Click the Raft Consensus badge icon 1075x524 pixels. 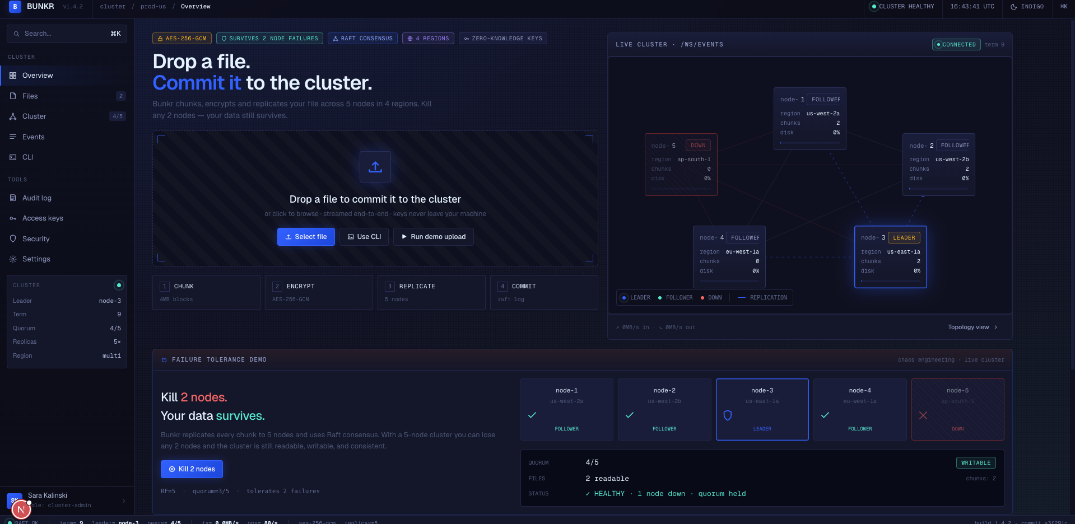336,39
